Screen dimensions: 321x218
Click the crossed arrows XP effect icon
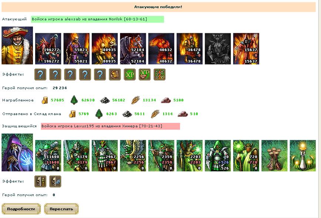click(x=160, y=74)
